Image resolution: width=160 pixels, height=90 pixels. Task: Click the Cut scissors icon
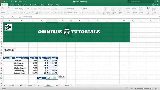8,8
